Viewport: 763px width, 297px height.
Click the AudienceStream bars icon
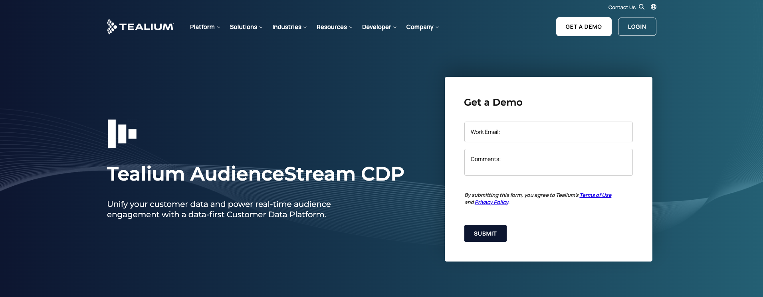(122, 134)
